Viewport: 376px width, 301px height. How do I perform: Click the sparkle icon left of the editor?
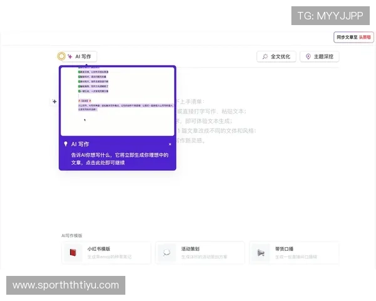point(55,102)
